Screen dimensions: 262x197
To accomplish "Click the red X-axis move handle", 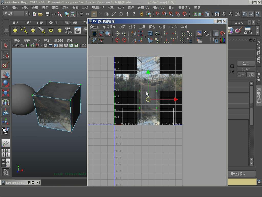I will click(176, 100).
